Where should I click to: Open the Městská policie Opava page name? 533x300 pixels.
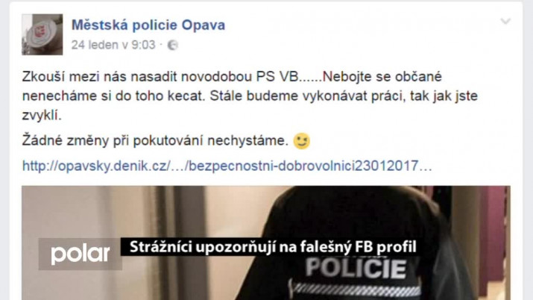[148, 25]
